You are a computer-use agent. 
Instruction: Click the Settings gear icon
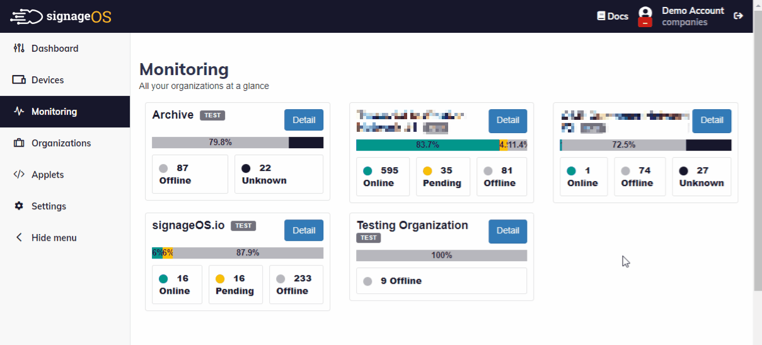click(19, 206)
